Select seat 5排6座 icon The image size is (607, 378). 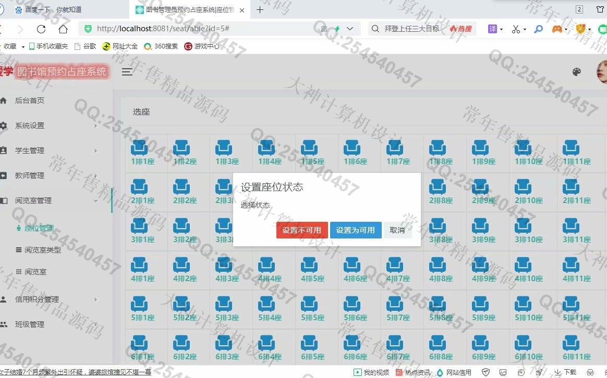352,304
